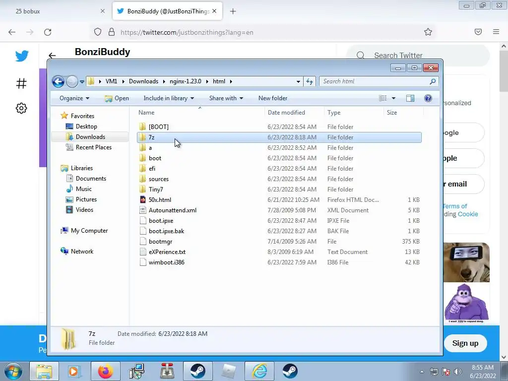This screenshot has width=508, height=381.
Task: Open Firefox hamburger menu
Action: tap(496, 32)
